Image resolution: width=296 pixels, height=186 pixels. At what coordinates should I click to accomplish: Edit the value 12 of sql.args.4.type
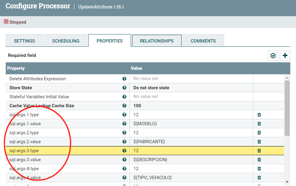pyautogui.click(x=191, y=168)
